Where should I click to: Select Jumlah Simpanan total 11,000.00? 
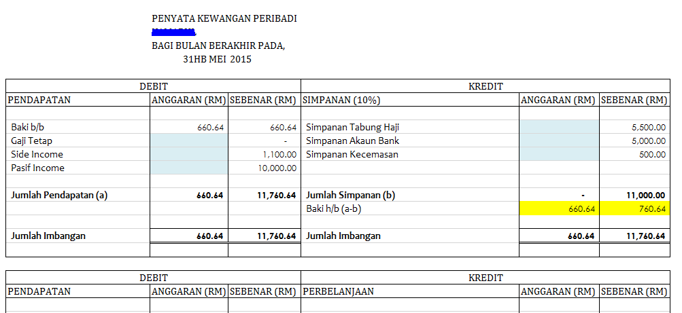pos(646,196)
